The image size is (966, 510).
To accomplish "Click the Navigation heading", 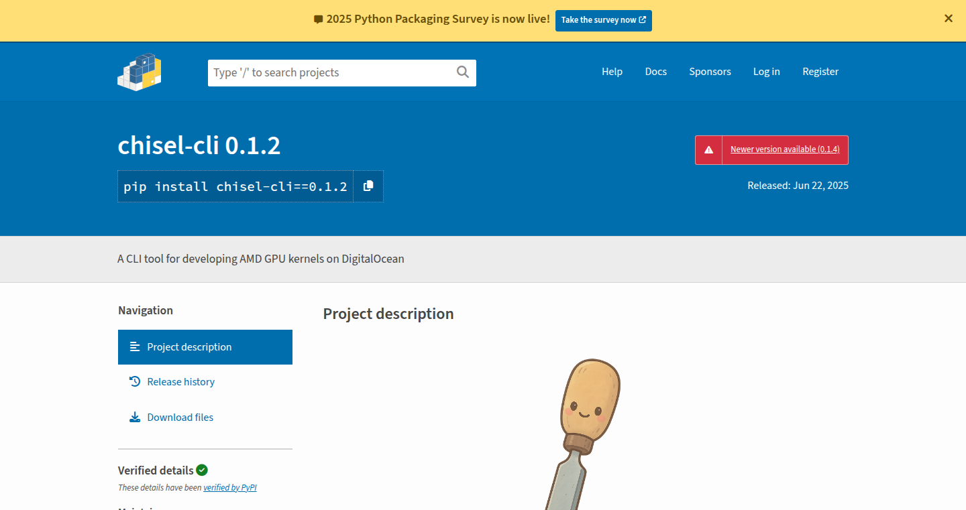I will pyautogui.click(x=146, y=310).
